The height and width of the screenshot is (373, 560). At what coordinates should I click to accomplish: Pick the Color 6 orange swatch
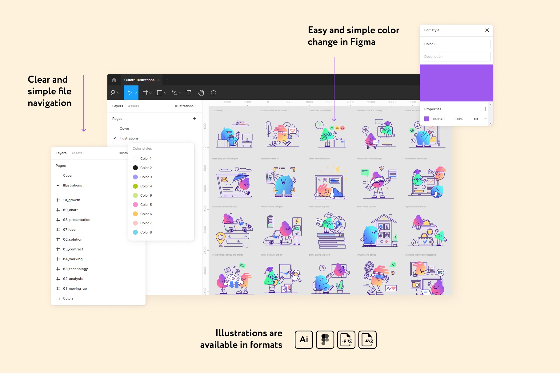pyautogui.click(x=135, y=214)
